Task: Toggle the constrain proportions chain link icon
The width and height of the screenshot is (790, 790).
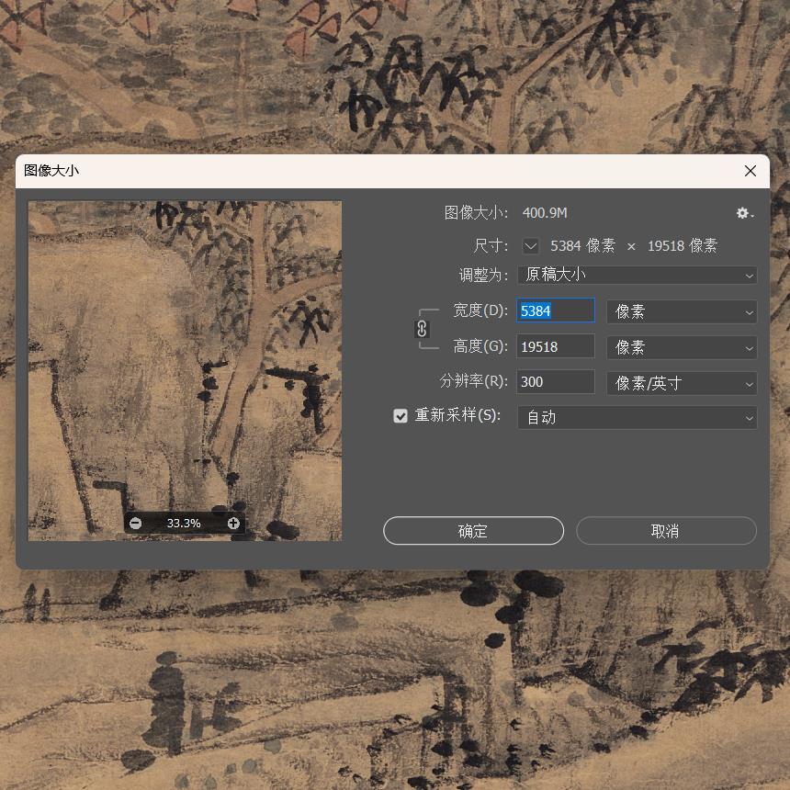Action: (422, 329)
